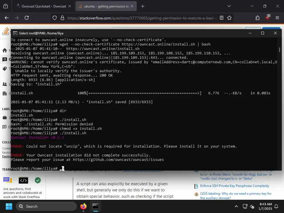Open the Enforce SSH Private Key Passphrase link
This screenshot has height=213, width=284.
pyautogui.click(x=235, y=186)
